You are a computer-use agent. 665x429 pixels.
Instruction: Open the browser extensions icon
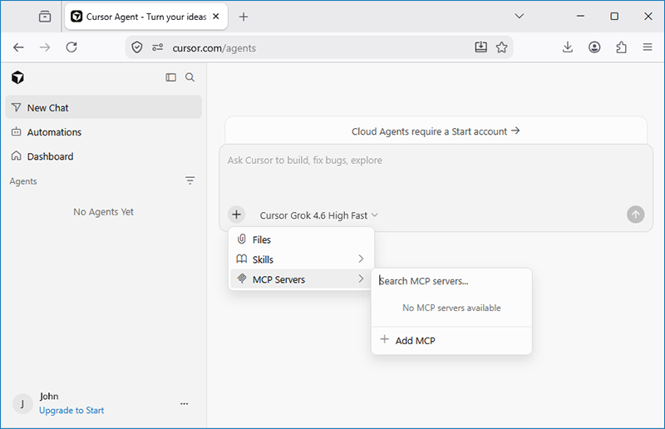[x=621, y=47]
